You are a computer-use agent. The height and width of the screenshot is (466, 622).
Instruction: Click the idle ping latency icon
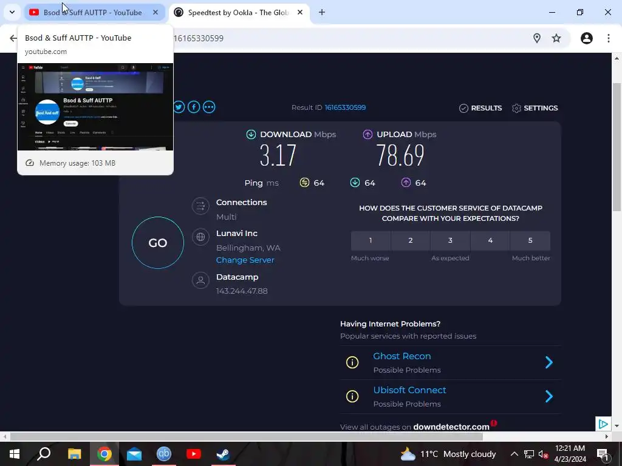coord(304,183)
